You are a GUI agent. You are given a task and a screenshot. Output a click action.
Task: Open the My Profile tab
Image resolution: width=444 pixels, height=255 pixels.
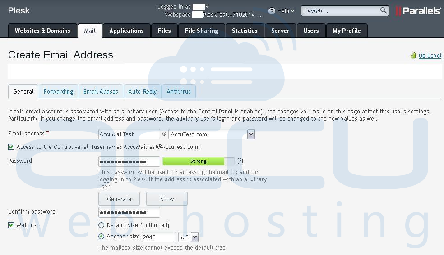point(347,31)
